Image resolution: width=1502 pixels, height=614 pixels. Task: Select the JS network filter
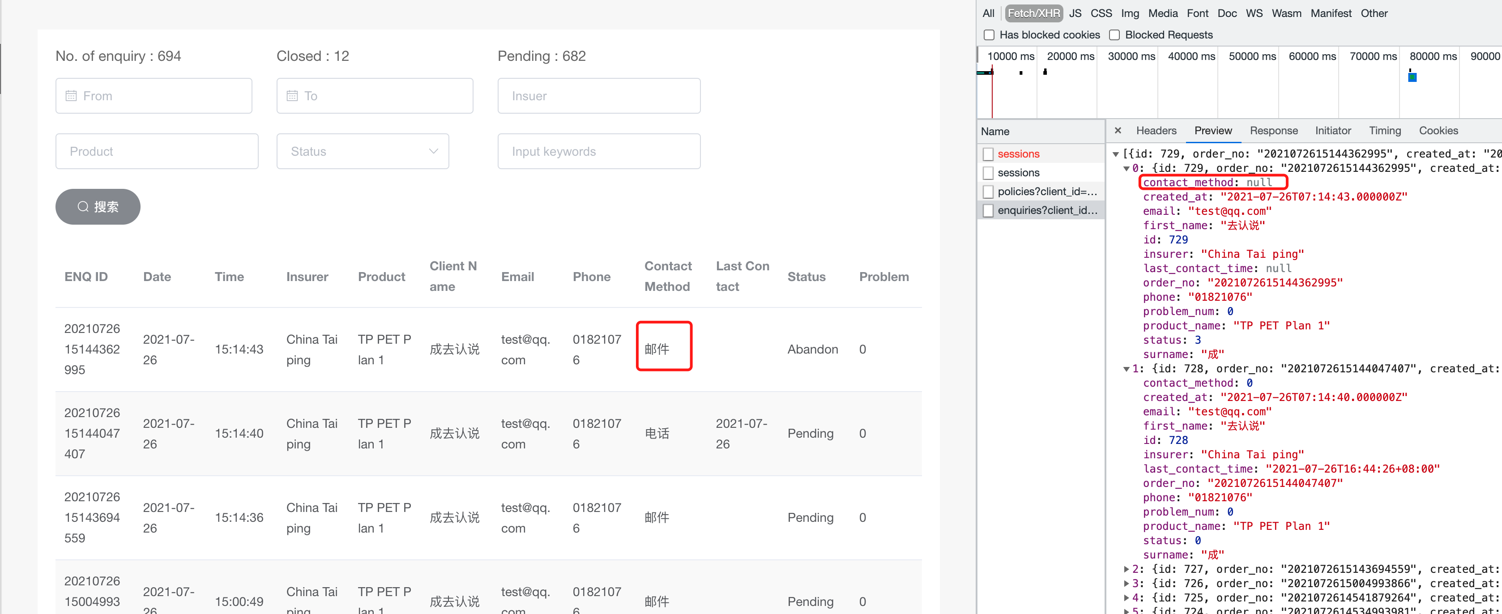pyautogui.click(x=1075, y=13)
